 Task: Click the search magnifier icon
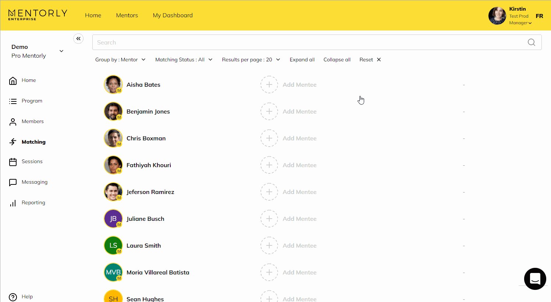tap(531, 42)
